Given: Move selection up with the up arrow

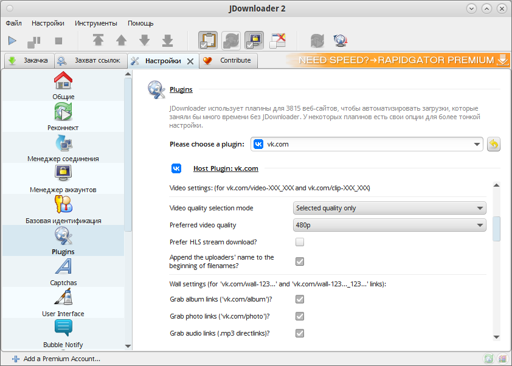Looking at the screenshot, I should click(x=121, y=40).
